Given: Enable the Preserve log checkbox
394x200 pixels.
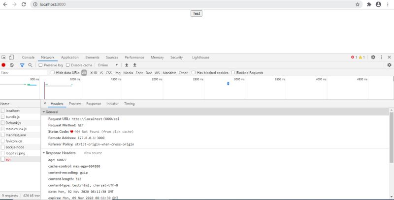Looking at the screenshot, I should (40, 65).
